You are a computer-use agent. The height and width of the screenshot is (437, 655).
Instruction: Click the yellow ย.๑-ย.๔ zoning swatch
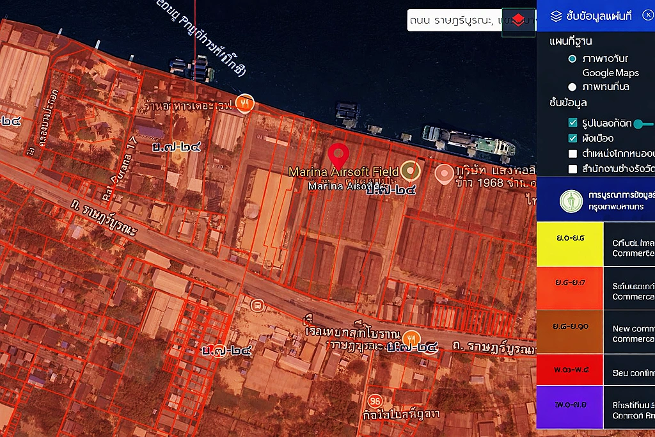pos(569,244)
